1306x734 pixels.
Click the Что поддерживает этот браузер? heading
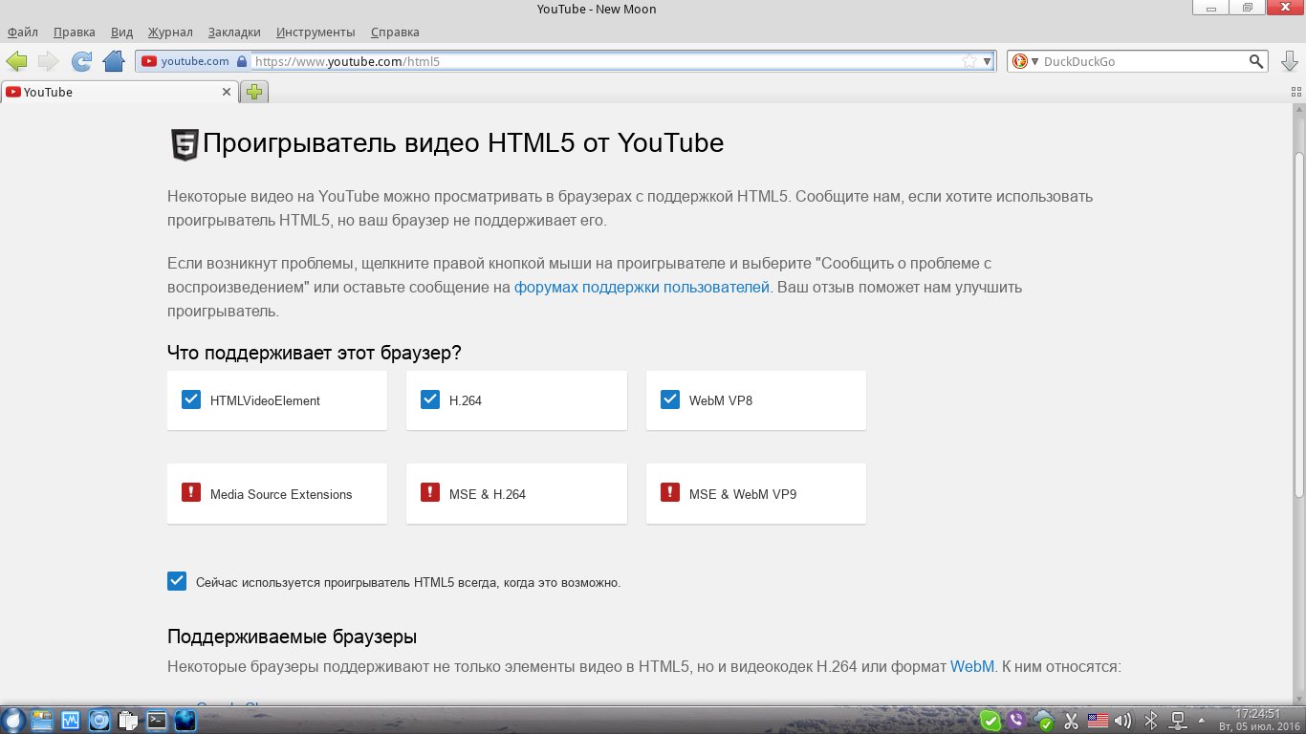[314, 353]
